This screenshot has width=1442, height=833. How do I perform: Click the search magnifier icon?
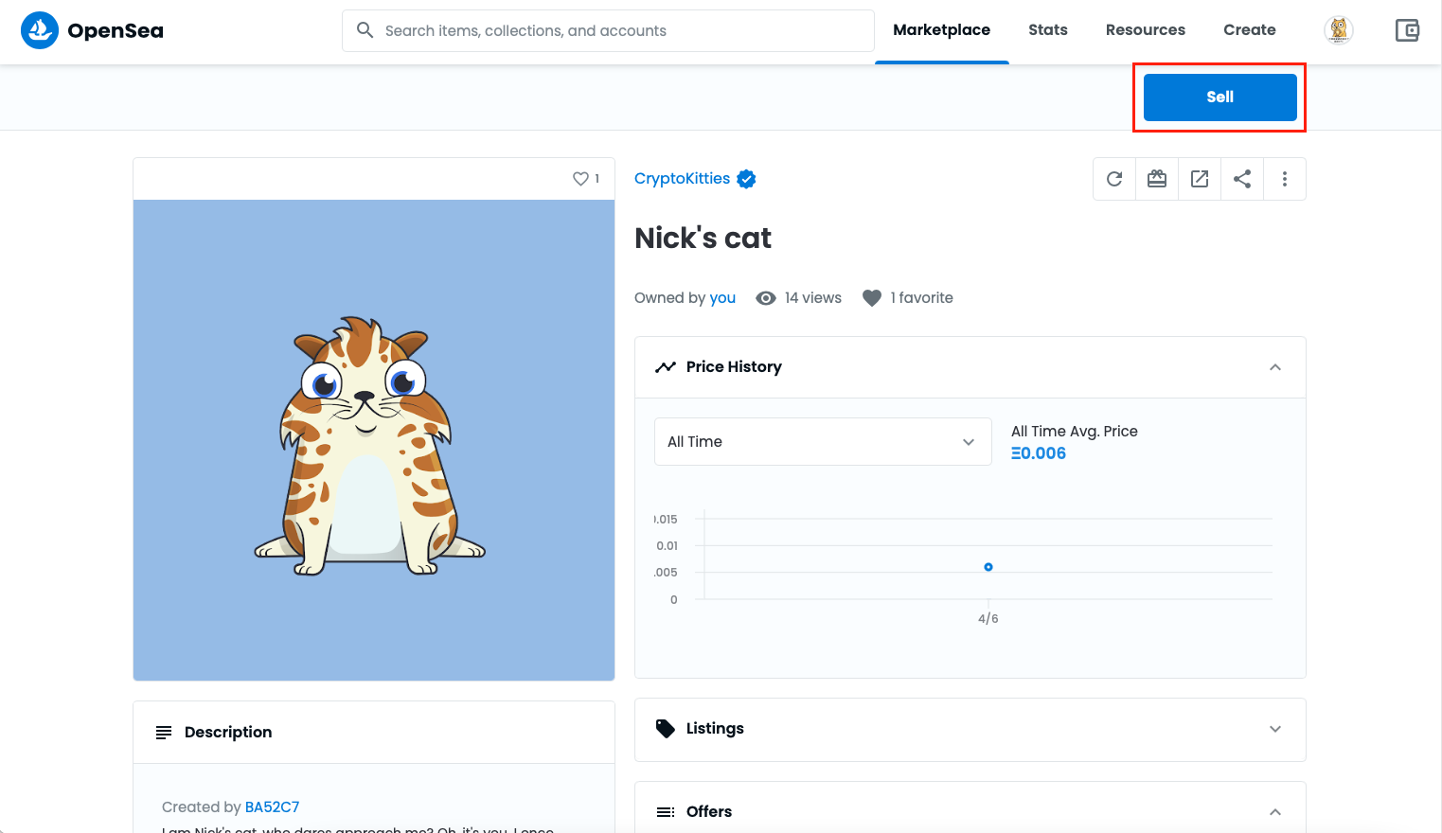coord(365,30)
